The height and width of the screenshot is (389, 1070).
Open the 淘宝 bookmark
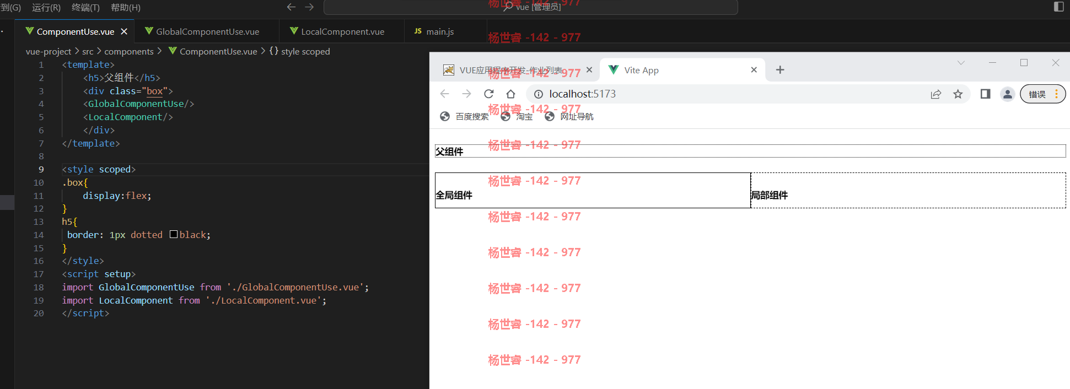coord(517,116)
